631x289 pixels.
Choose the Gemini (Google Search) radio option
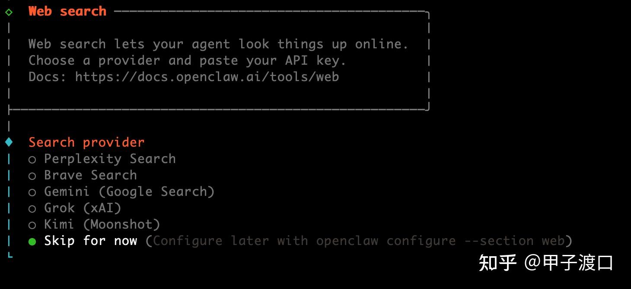pyautogui.click(x=32, y=192)
